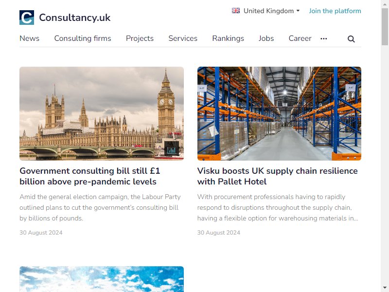Click the chart icon on the Parliament image

point(172,148)
